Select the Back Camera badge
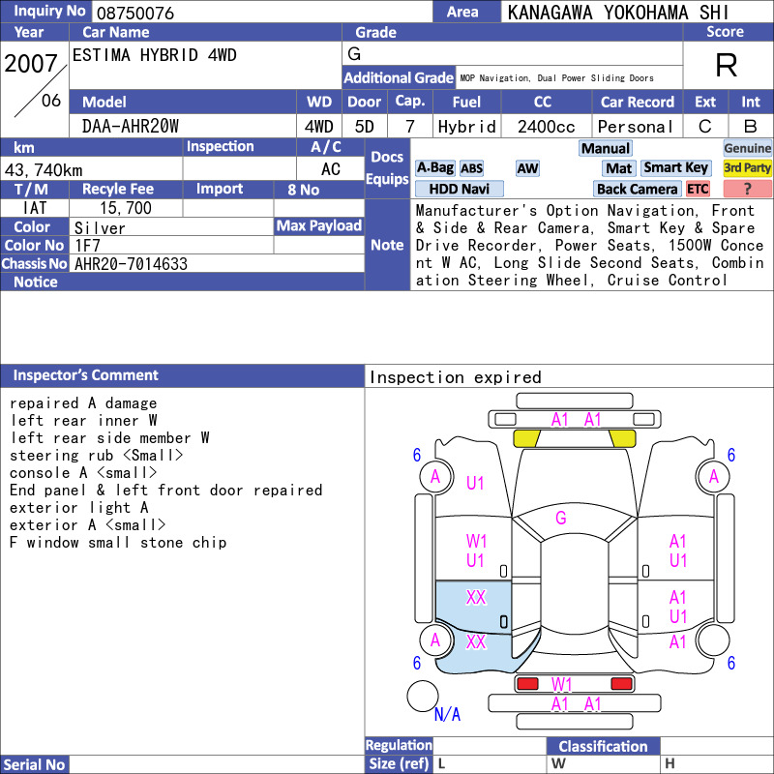The width and height of the screenshot is (774, 774). click(x=638, y=189)
